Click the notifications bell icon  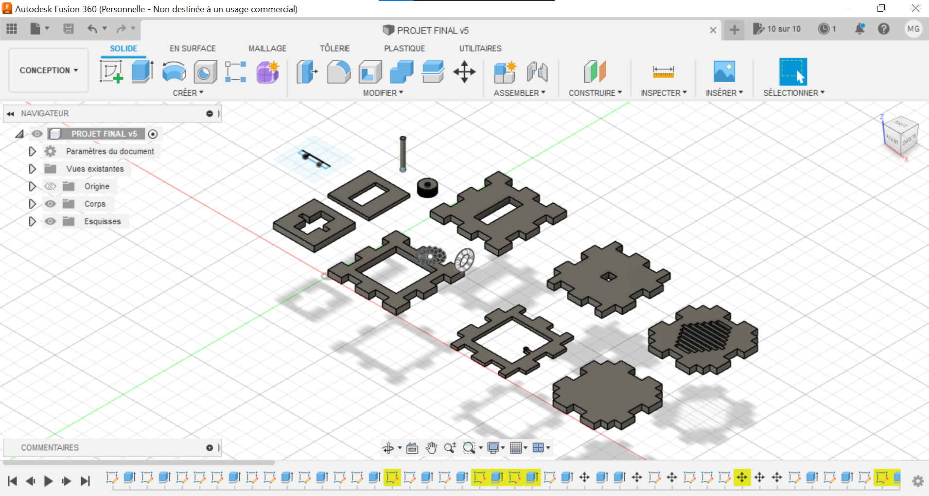859,29
